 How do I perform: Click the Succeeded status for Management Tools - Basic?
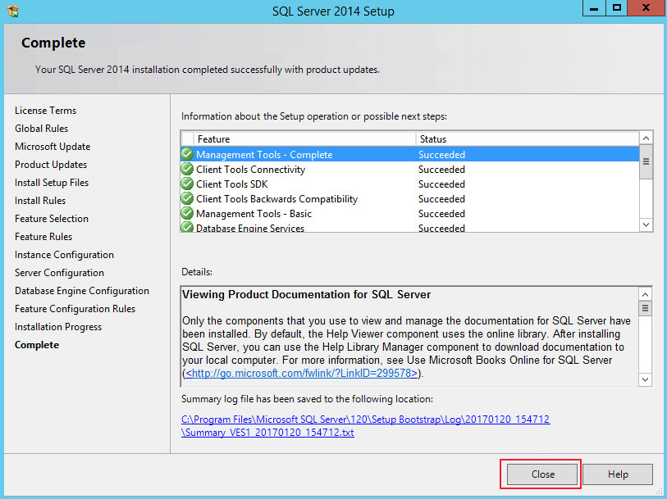click(441, 214)
